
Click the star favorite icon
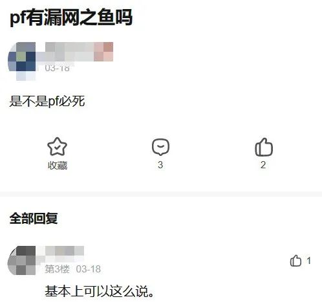pyautogui.click(x=57, y=147)
